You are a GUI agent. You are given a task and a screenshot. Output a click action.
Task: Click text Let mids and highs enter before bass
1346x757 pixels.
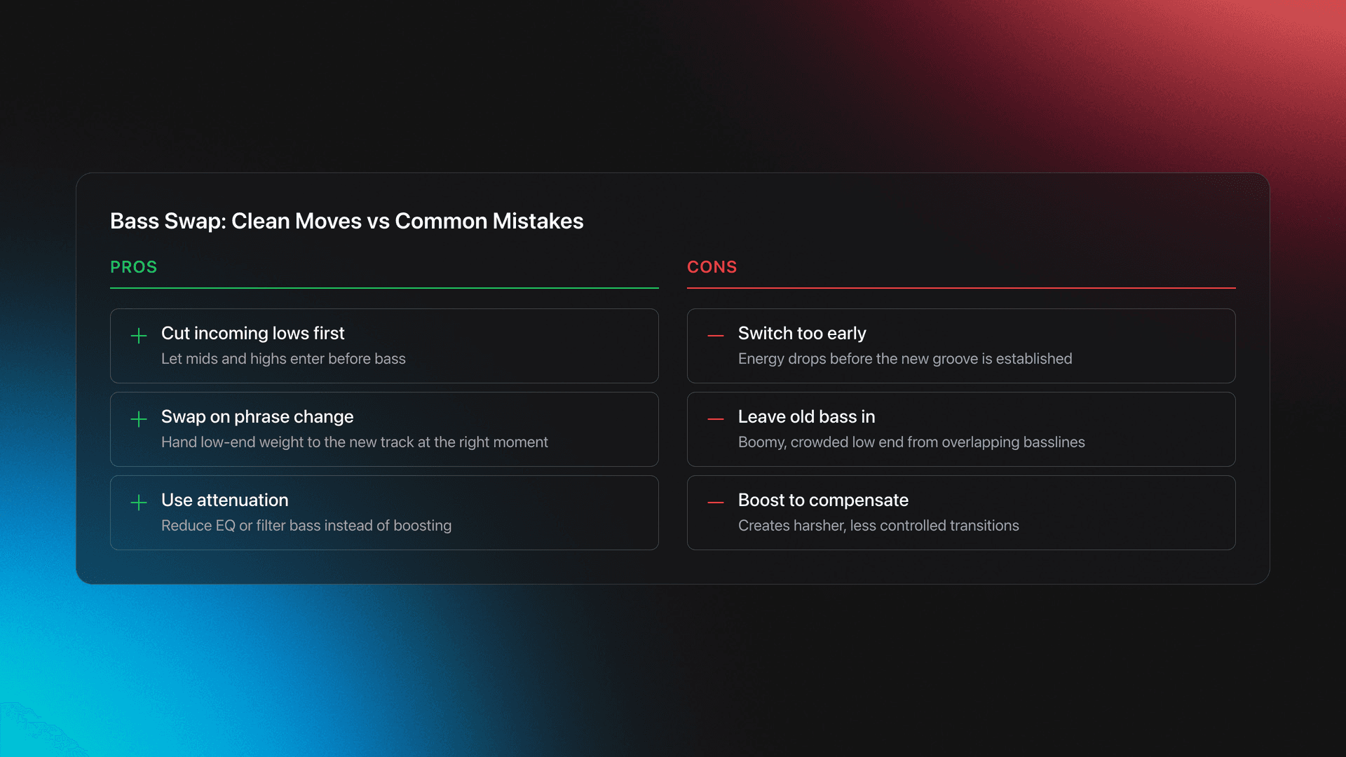click(283, 359)
